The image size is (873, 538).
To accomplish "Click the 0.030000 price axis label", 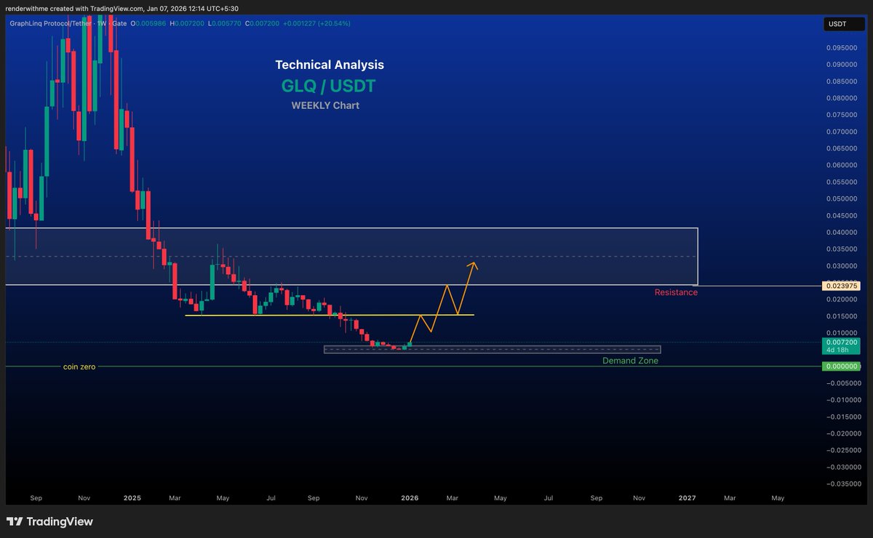I will tap(841, 266).
